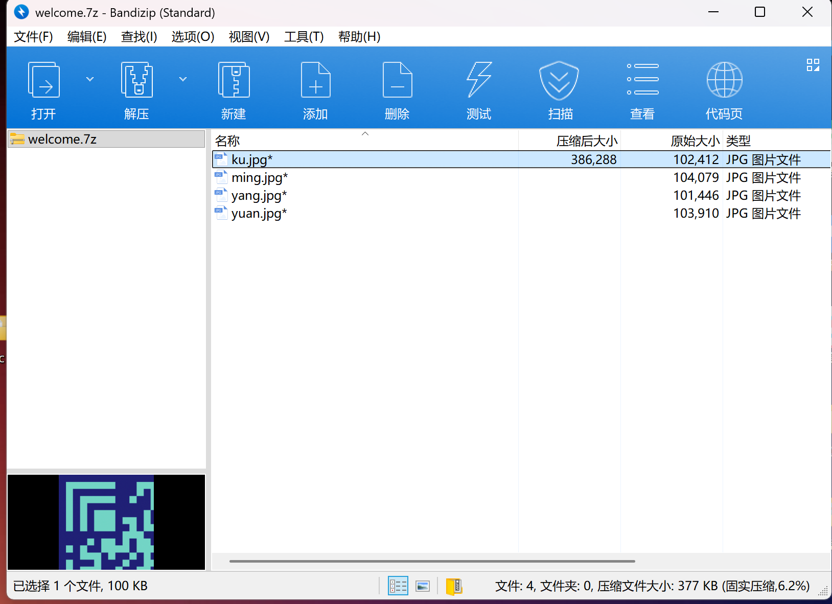Image resolution: width=832 pixels, height=604 pixels.
Task: Open the 帮助(H) menu
Action: pyautogui.click(x=359, y=37)
